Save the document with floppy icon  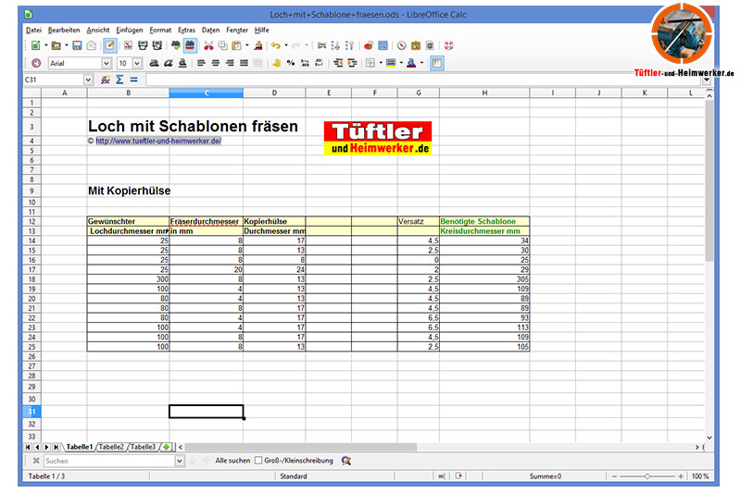coord(77,45)
